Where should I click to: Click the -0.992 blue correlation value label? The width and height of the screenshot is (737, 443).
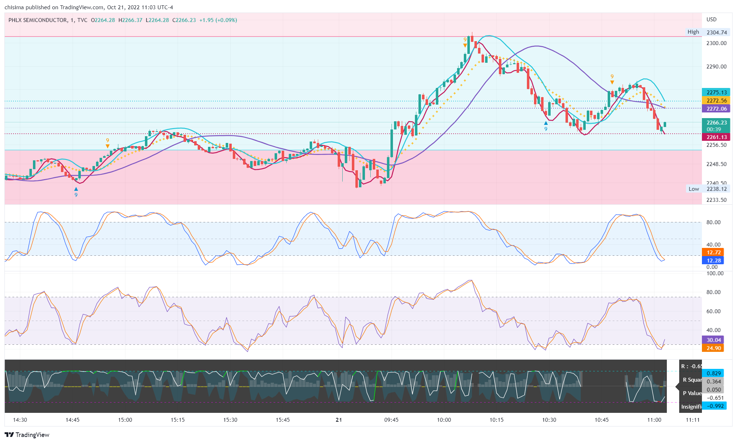pos(715,406)
